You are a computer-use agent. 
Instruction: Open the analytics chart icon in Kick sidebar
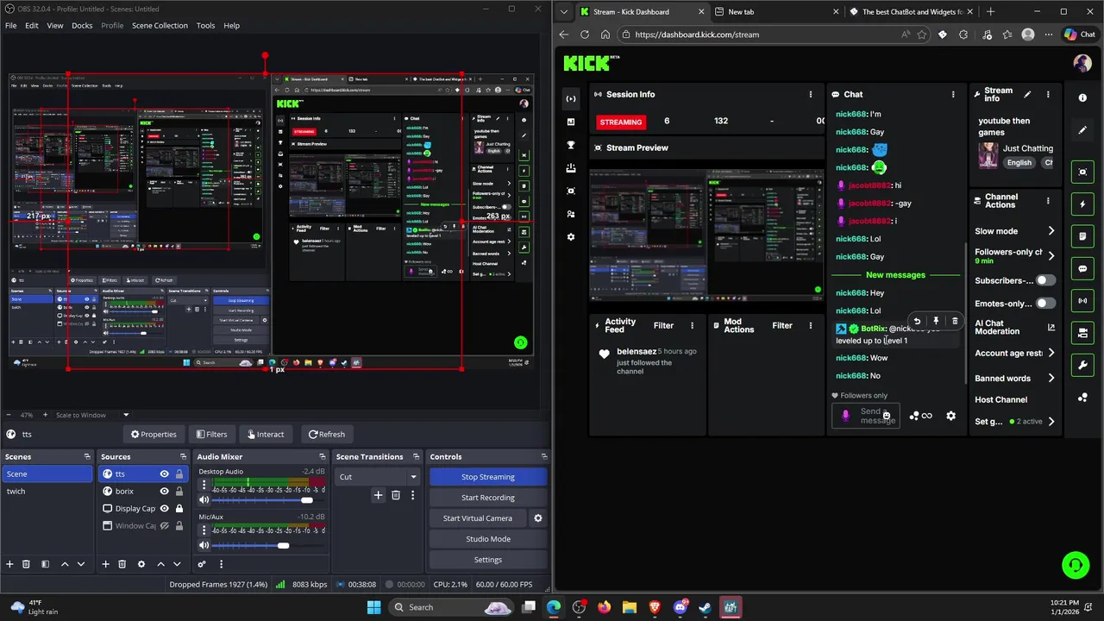[x=570, y=122]
